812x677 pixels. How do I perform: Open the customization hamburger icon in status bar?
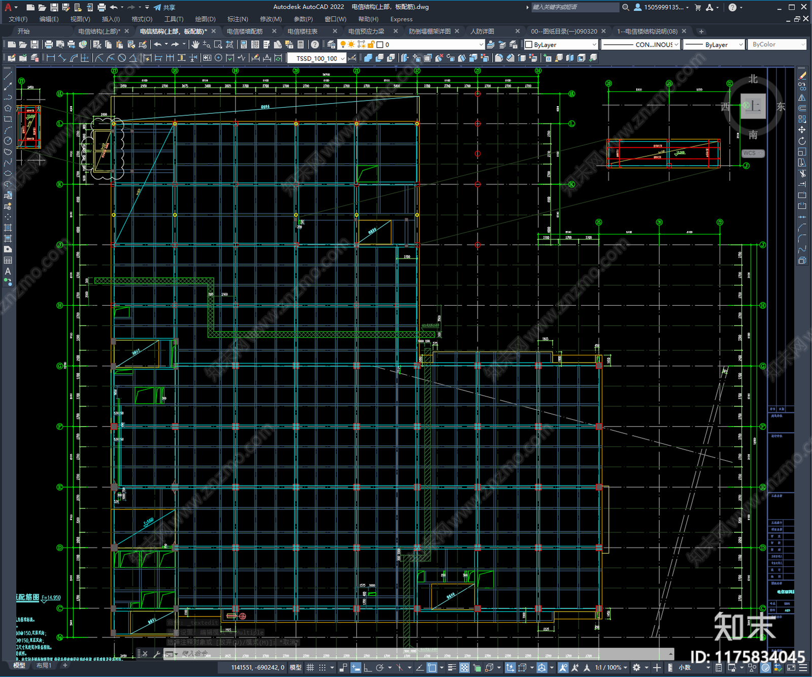[804, 667]
